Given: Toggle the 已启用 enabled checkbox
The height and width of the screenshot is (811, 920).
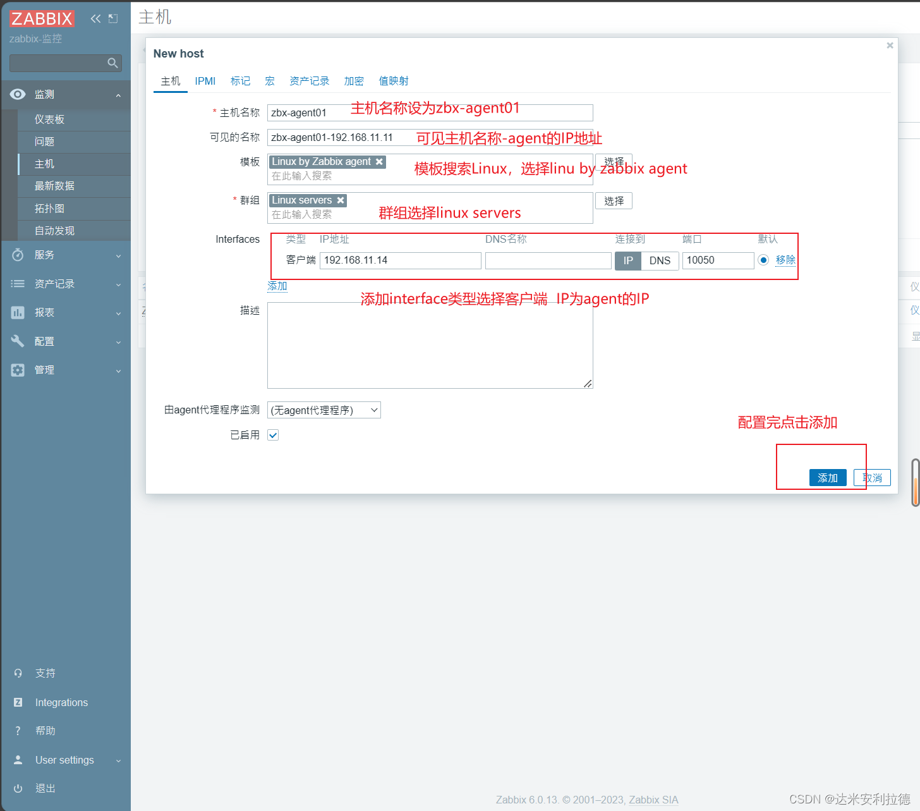Looking at the screenshot, I should pyautogui.click(x=273, y=435).
